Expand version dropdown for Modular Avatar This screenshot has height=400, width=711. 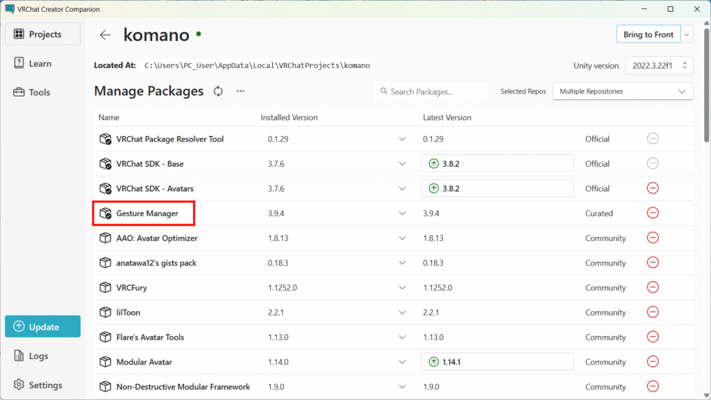[402, 362]
